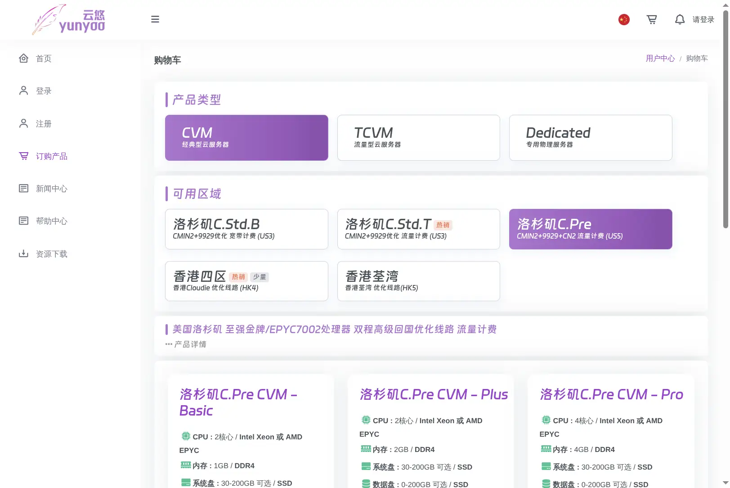
Task: Select 洛杉矶C.Std.B region
Action: pyautogui.click(x=246, y=229)
